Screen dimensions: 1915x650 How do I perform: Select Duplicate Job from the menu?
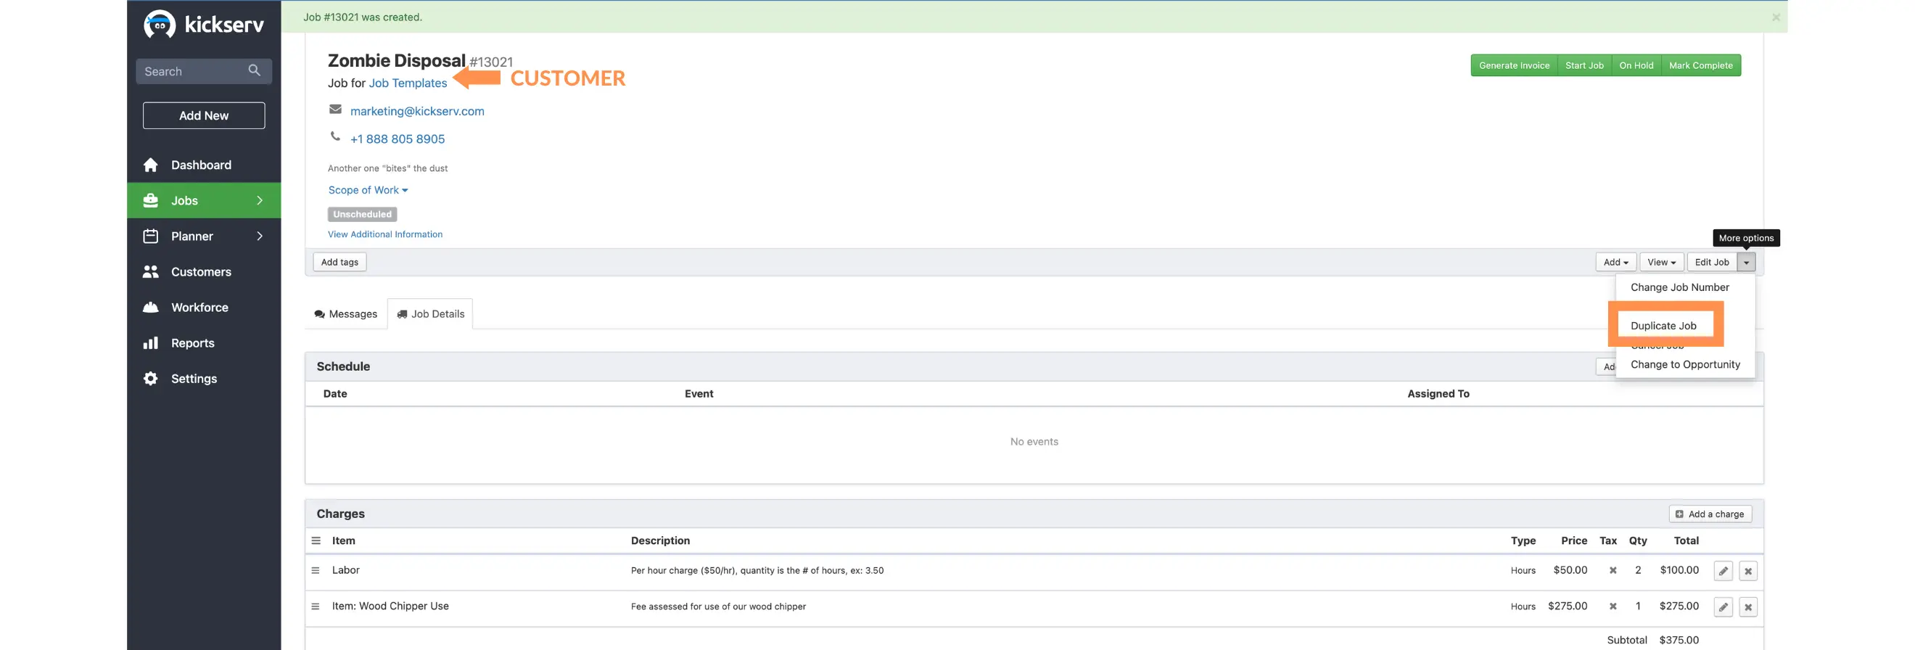[x=1663, y=326]
